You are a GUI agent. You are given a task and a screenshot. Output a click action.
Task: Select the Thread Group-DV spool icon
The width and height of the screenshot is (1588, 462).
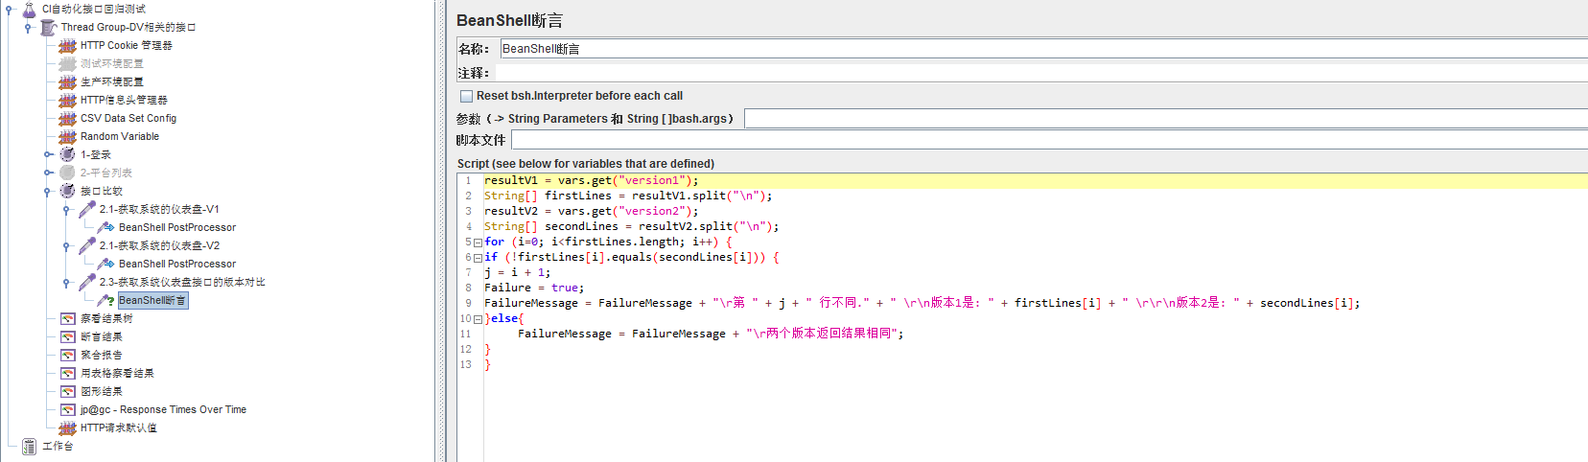(48, 27)
